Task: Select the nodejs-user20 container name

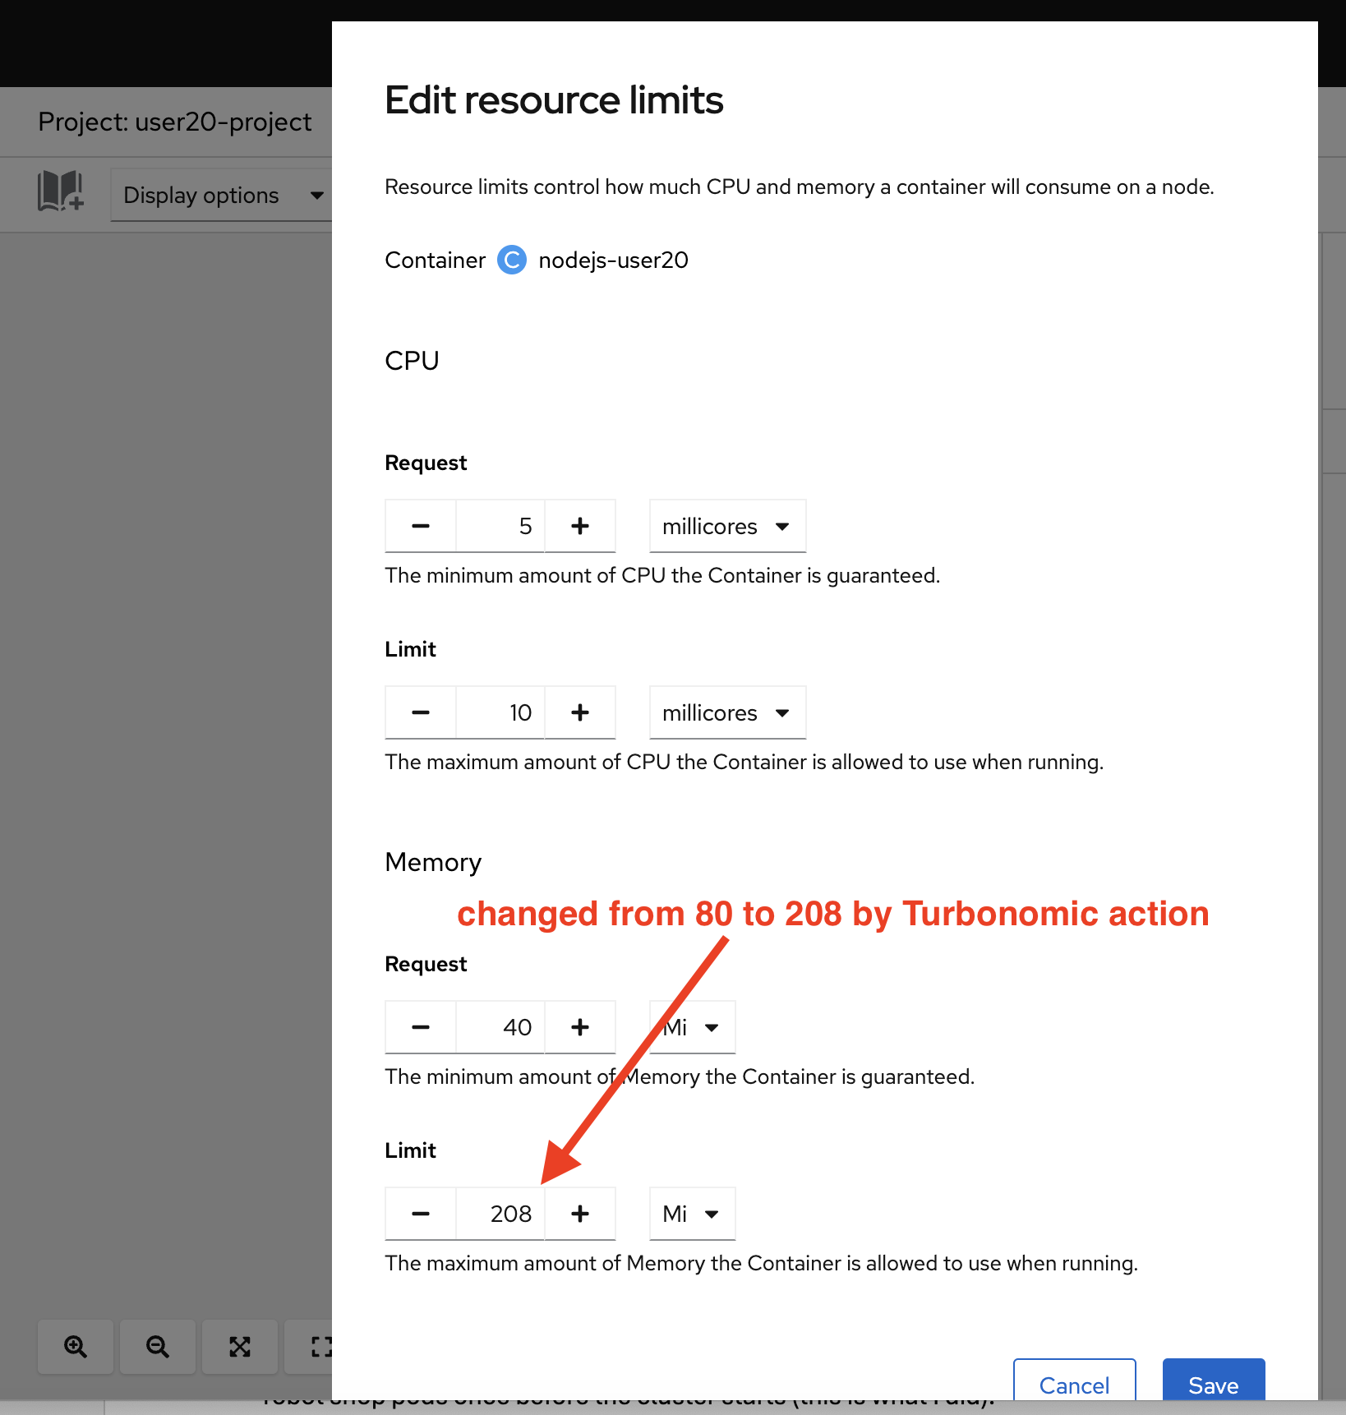Action: pyautogui.click(x=613, y=260)
